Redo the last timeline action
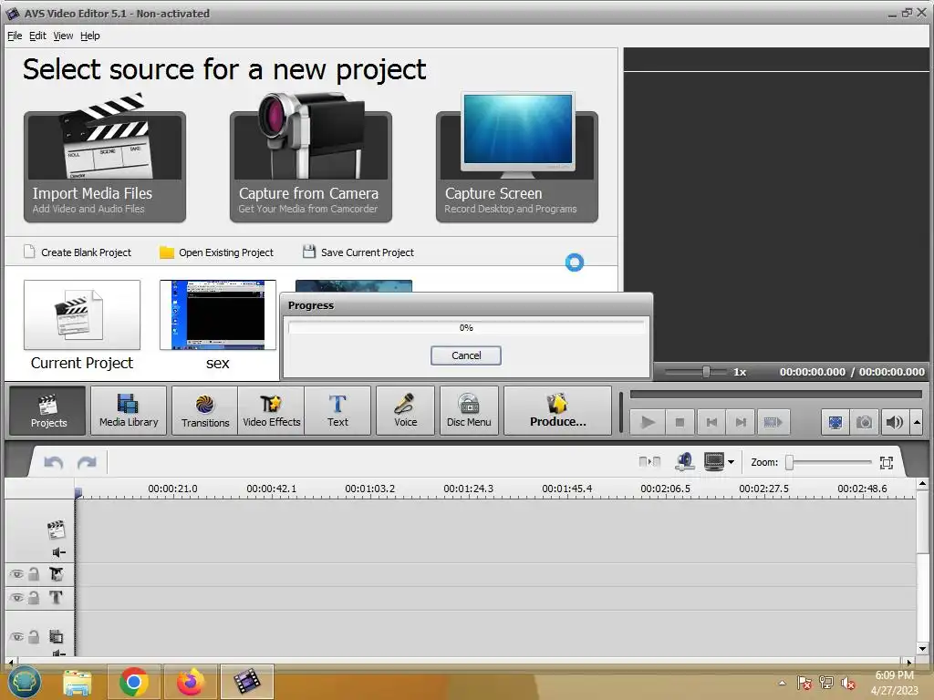Screen dimensions: 934x700 point(87,462)
